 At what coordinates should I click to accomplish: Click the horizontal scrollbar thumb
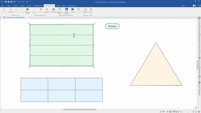point(79,110)
